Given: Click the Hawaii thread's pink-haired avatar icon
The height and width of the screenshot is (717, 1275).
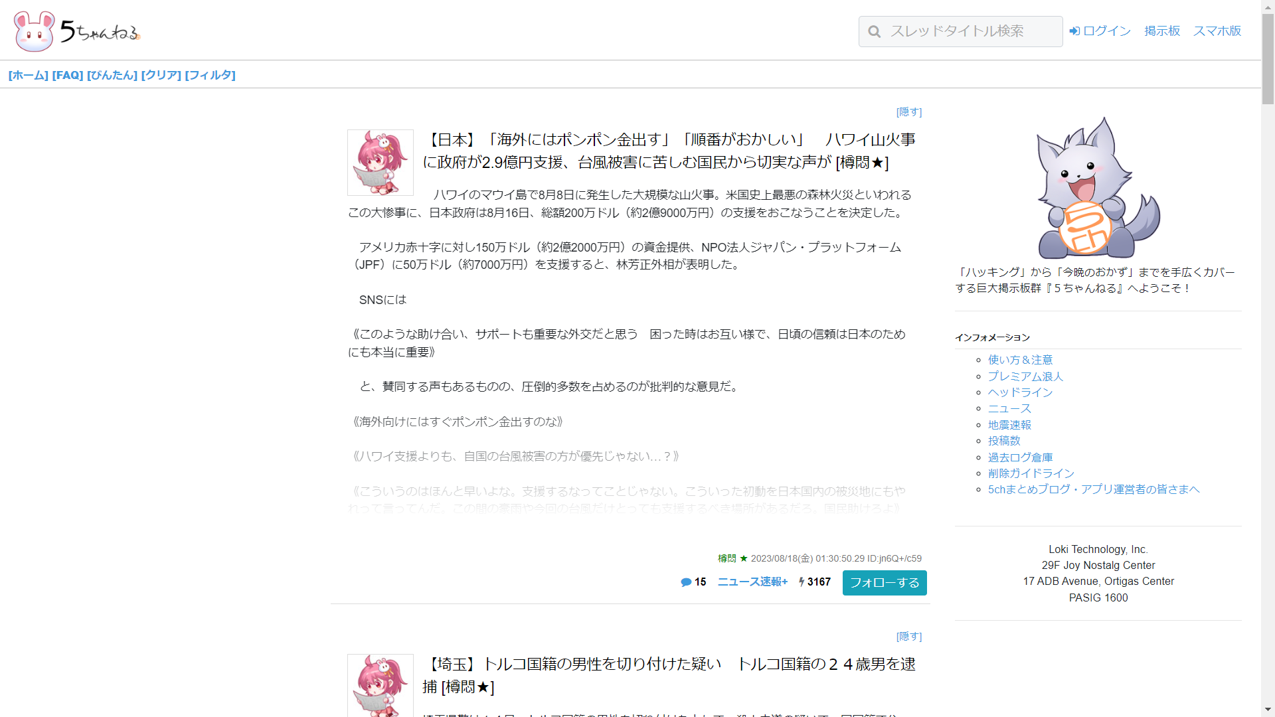Looking at the screenshot, I should [380, 162].
